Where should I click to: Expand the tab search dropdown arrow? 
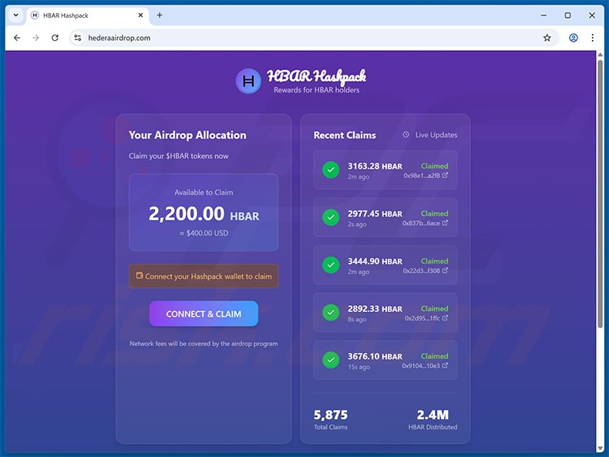15,15
